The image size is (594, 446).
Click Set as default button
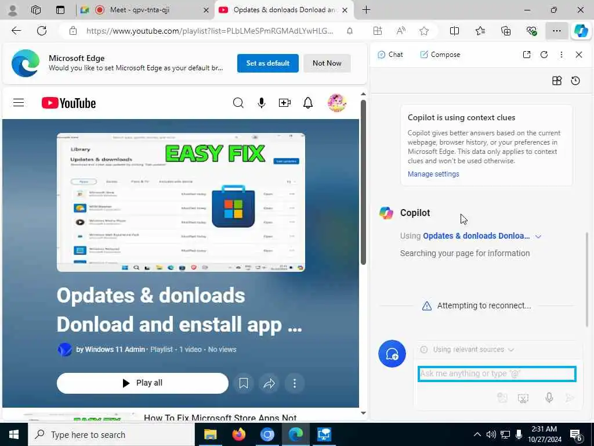268,63
